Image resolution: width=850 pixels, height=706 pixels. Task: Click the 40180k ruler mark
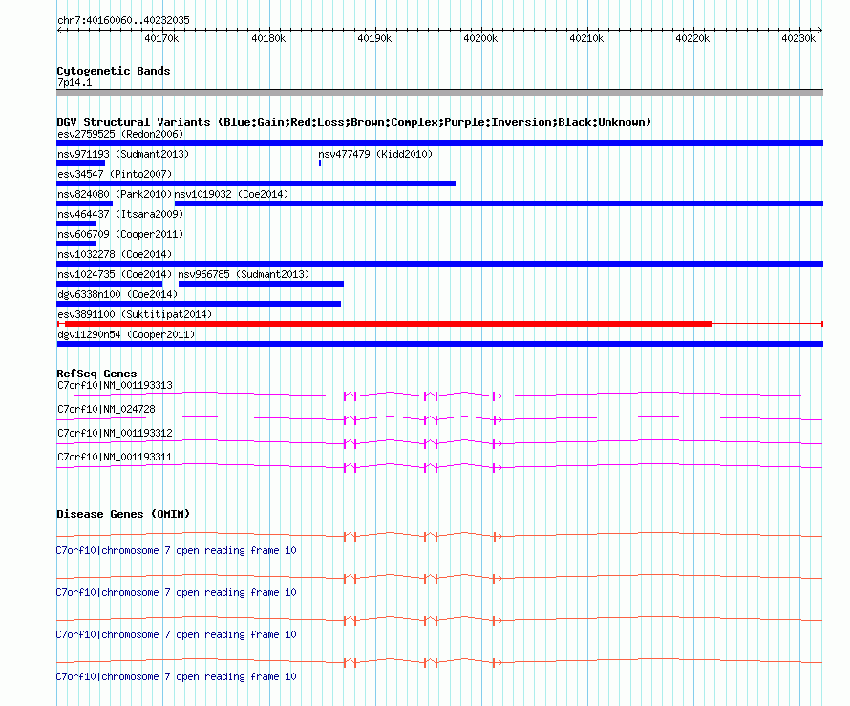coord(268,38)
